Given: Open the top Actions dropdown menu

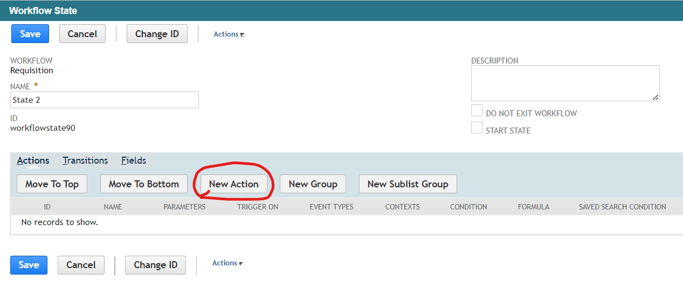Looking at the screenshot, I should click(229, 34).
